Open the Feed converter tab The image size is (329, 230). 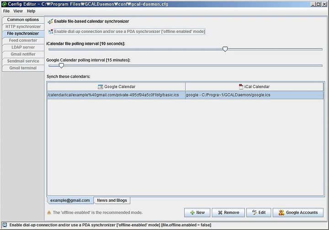point(23,41)
